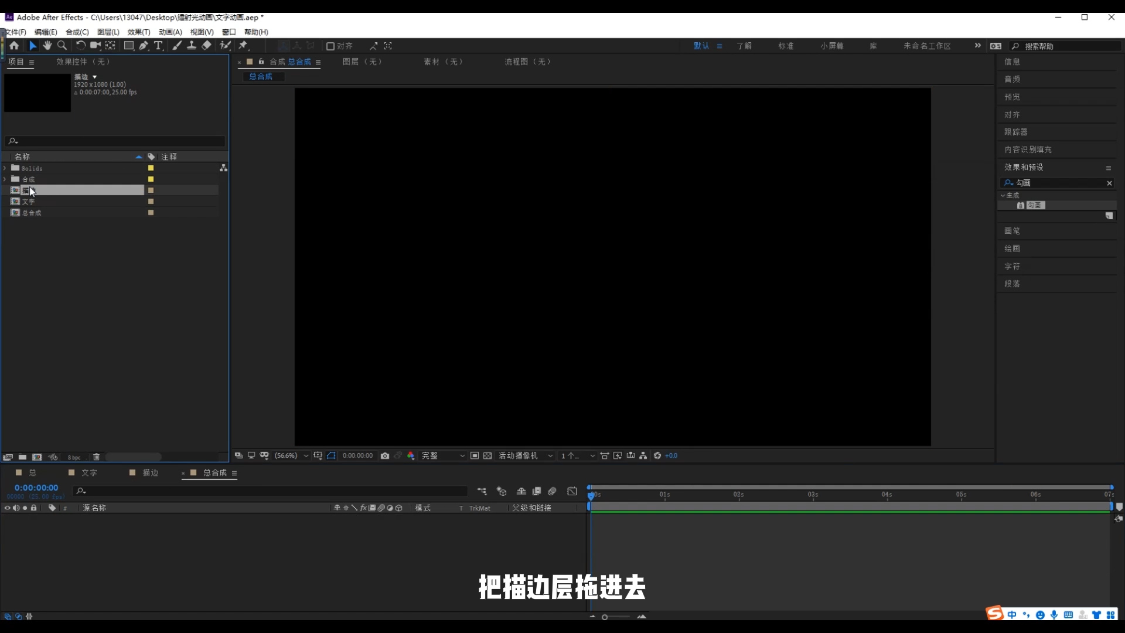This screenshot has width=1125, height=633.
Task: Select the Text tool
Action: [x=159, y=46]
